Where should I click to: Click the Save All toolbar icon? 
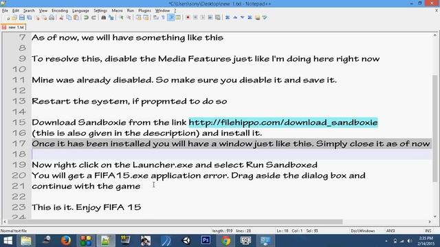pyautogui.click(x=29, y=18)
